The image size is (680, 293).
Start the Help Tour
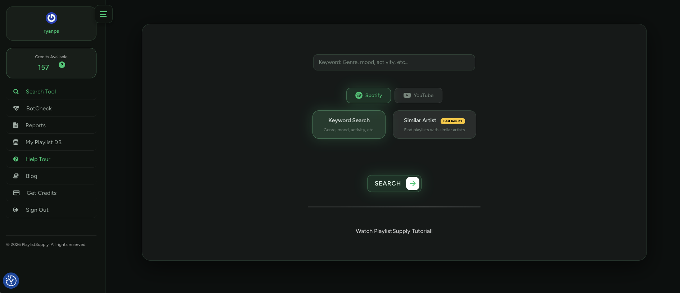[x=51, y=159]
